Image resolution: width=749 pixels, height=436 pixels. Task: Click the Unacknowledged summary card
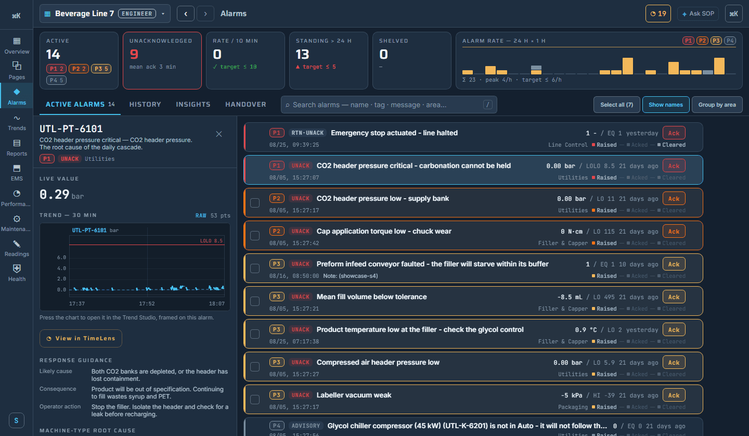162,60
